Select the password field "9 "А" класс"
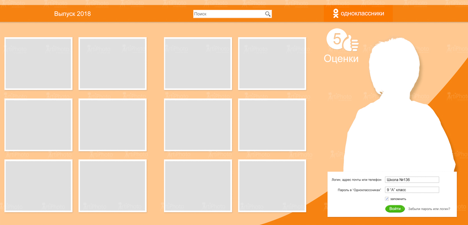 pyautogui.click(x=412, y=190)
